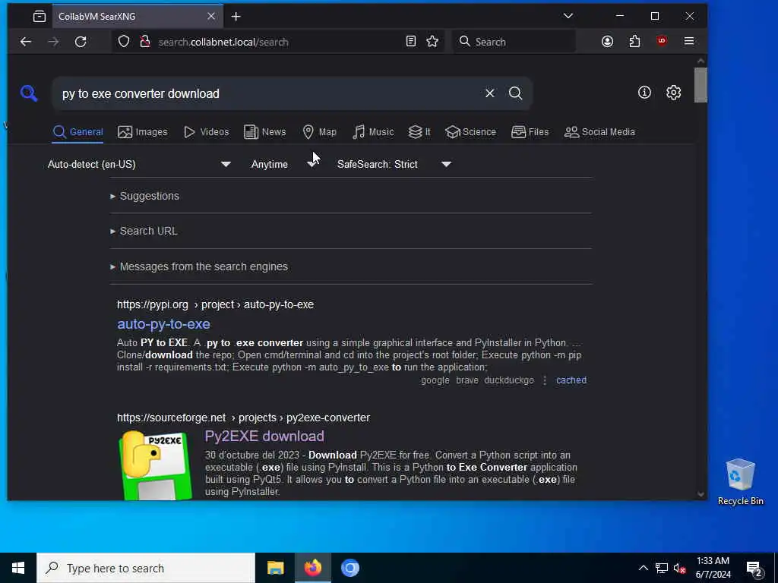Click the browser vertical scrollbar thumb
Viewport: 778px width, 583px height.
(700, 85)
